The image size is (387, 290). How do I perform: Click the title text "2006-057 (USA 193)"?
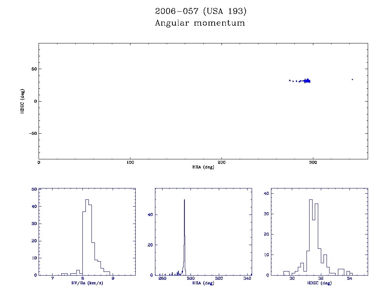pyautogui.click(x=201, y=11)
